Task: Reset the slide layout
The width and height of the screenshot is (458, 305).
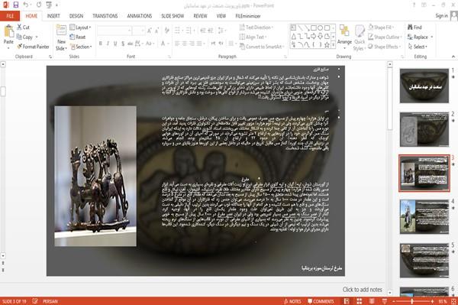Action: click(x=78, y=37)
